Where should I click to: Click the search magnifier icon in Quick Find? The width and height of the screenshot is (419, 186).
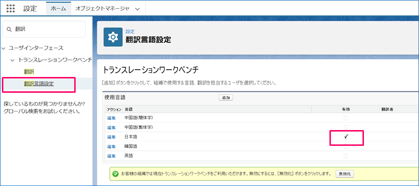[9, 29]
